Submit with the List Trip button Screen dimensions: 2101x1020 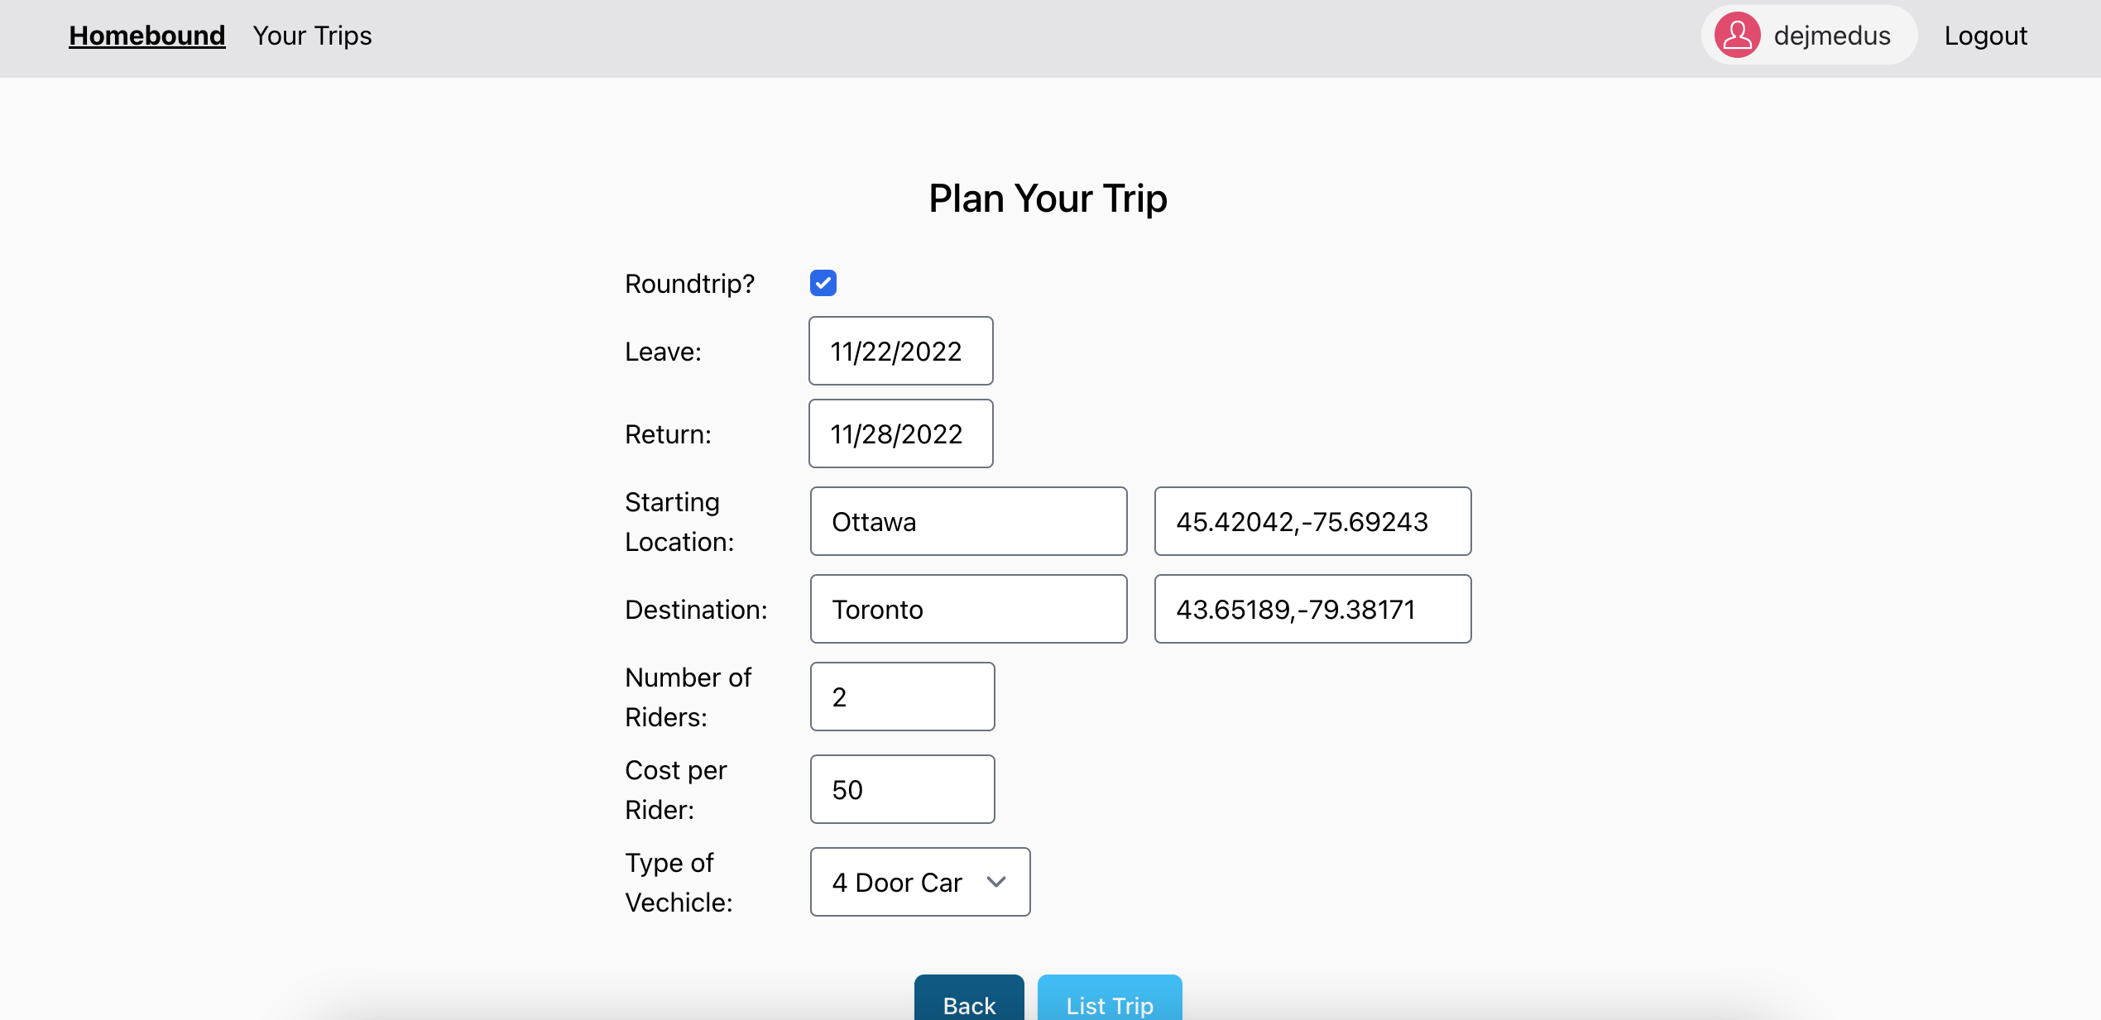tap(1109, 1003)
